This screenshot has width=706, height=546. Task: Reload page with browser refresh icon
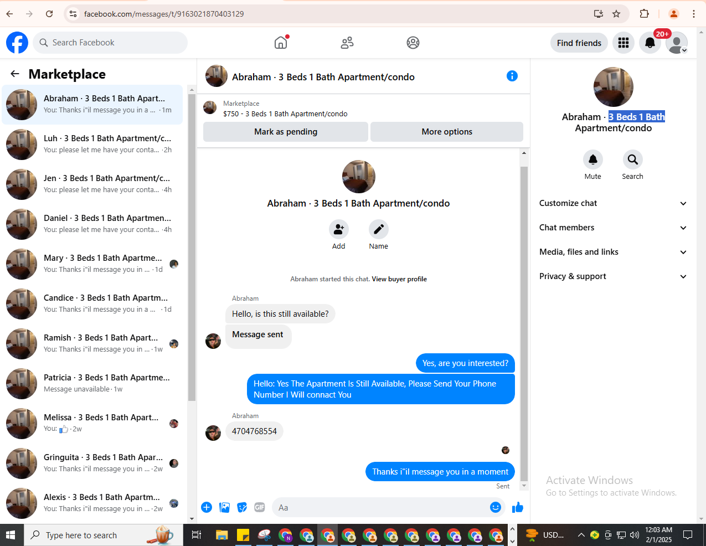click(49, 14)
